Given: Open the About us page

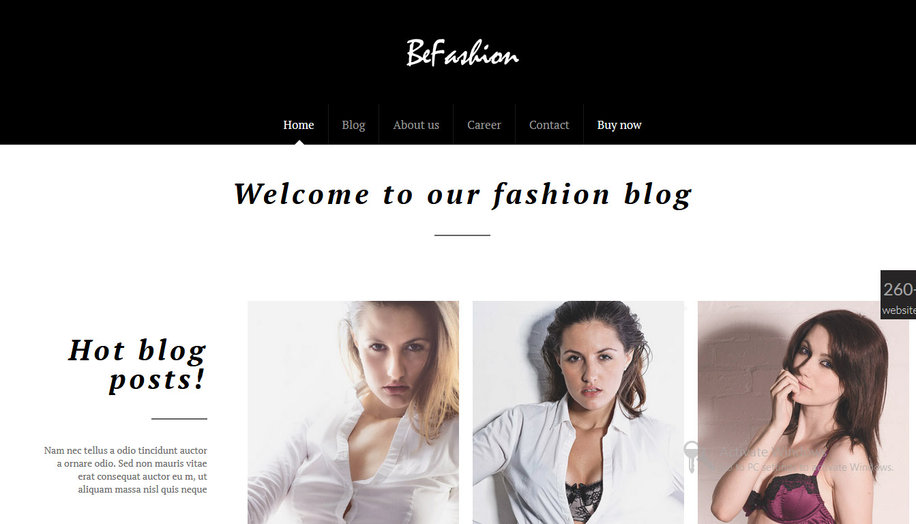Looking at the screenshot, I should [x=416, y=125].
